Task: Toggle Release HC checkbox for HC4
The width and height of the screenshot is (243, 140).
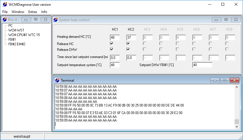Action: [x=161, y=44]
